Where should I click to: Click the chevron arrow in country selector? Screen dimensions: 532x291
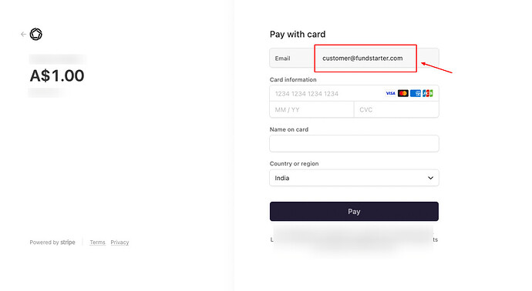coord(430,178)
